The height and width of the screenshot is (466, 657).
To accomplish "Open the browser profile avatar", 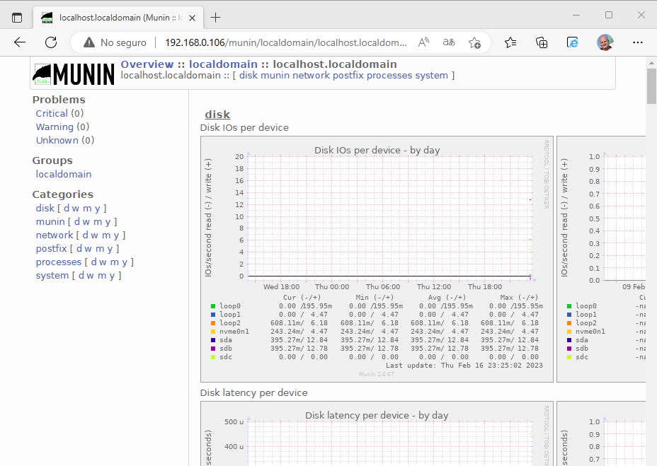I will [605, 42].
